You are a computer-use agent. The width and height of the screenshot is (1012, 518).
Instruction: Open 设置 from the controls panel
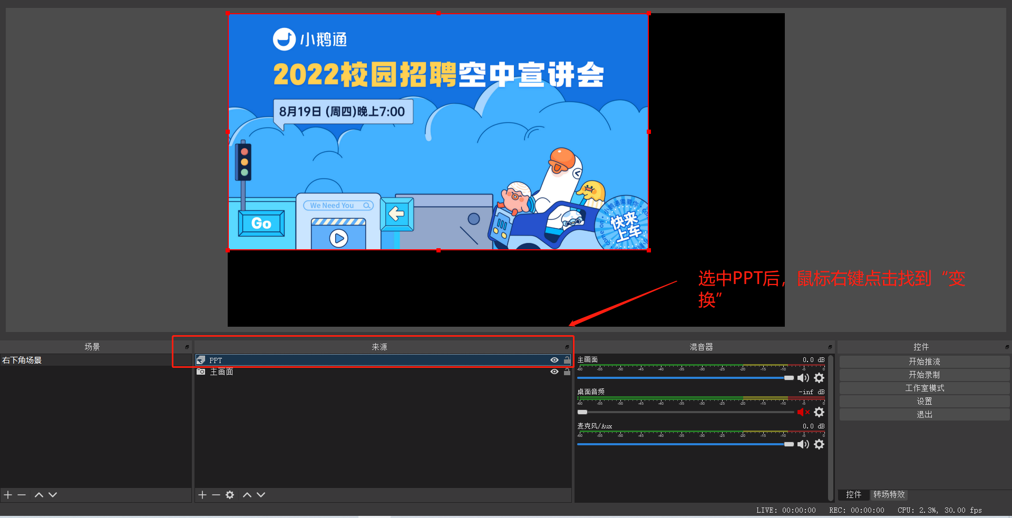click(x=925, y=401)
